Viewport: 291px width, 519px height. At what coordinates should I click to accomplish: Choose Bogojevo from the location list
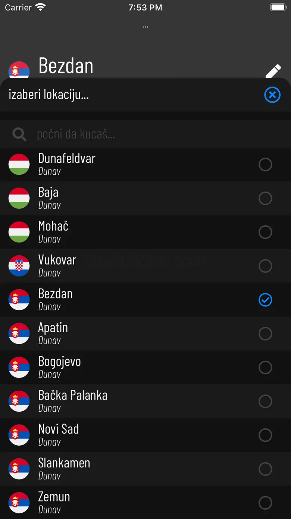click(x=60, y=367)
